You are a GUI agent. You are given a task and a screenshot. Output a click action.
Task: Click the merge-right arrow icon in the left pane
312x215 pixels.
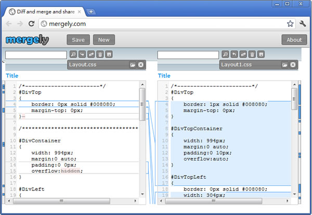click(x=82, y=54)
